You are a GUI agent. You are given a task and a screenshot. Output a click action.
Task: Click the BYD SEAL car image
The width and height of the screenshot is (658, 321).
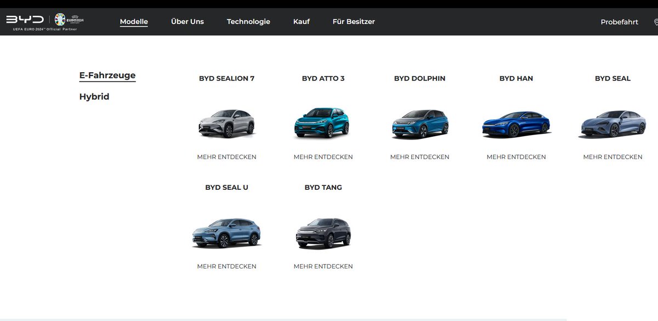[612, 124]
